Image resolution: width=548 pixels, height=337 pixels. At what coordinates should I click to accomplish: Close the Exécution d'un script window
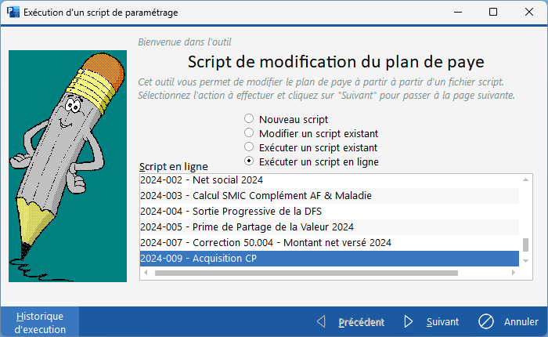click(529, 12)
